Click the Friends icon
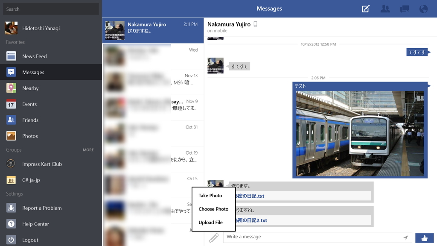Image resolution: width=437 pixels, height=246 pixels. click(x=11, y=120)
